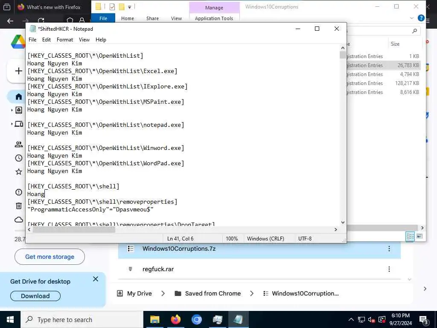Open Spam icon in Drive sidebar
The image size is (437, 328).
[19, 192]
